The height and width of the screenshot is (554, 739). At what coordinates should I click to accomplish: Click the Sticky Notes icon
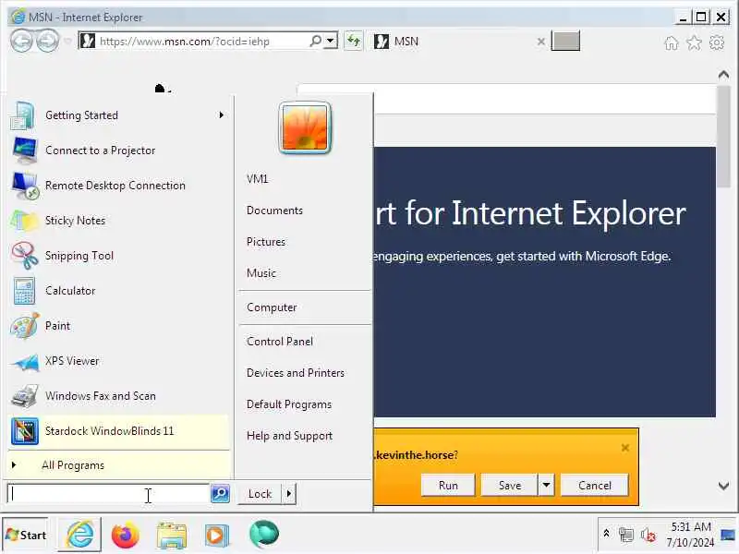(24, 221)
